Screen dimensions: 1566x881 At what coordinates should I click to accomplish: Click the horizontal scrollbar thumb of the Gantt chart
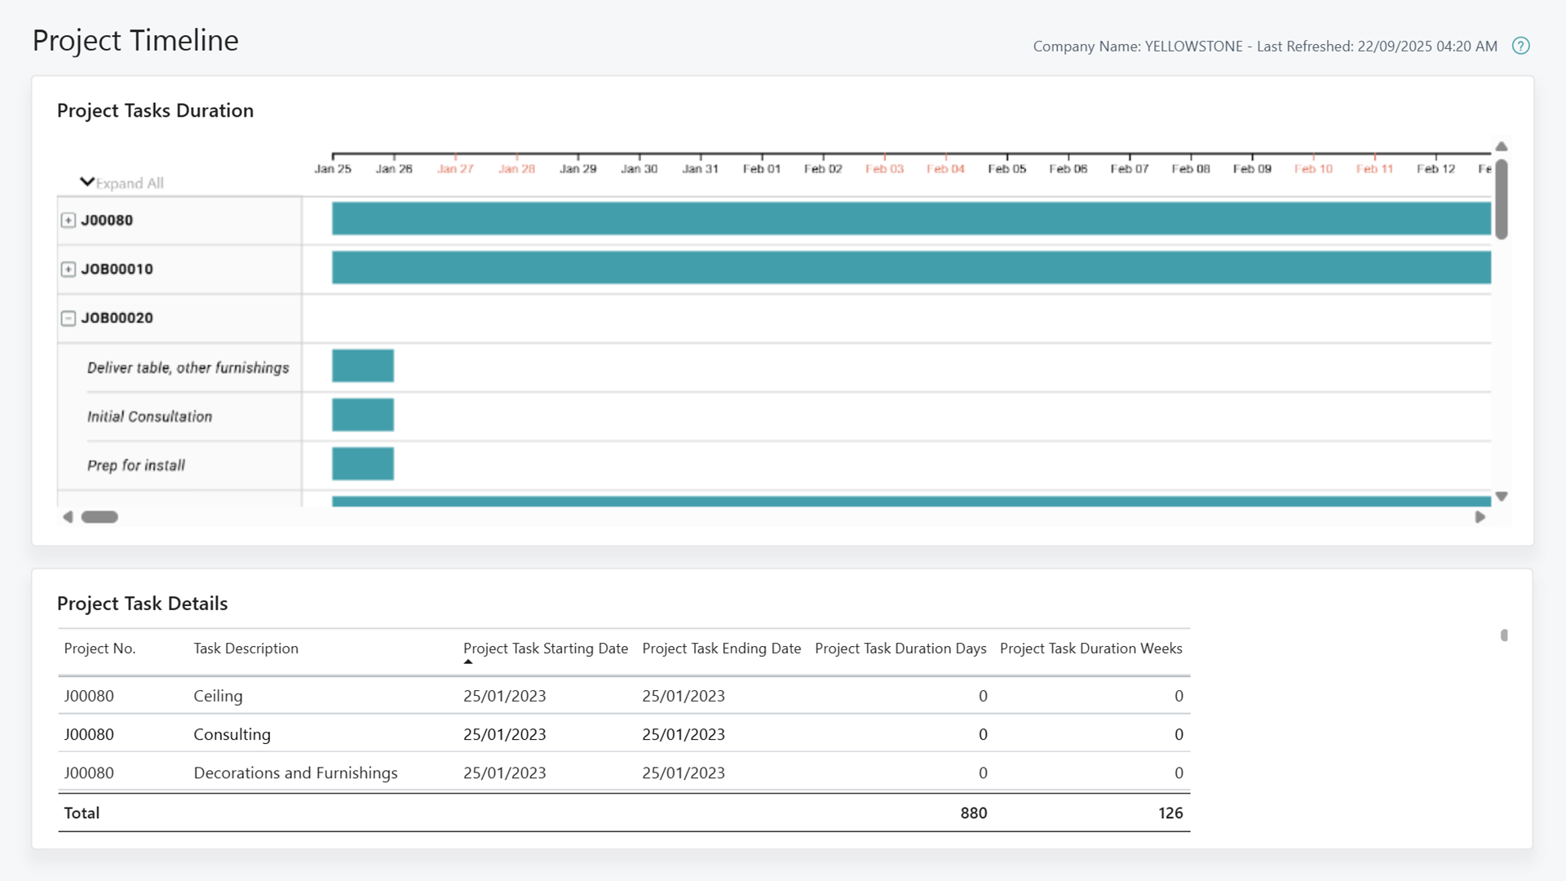pyautogui.click(x=100, y=516)
